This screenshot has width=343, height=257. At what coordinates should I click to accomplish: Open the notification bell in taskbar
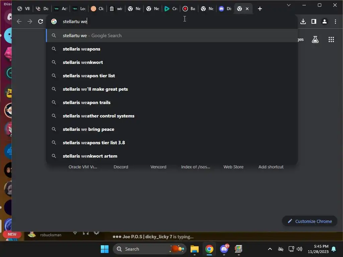334,249
